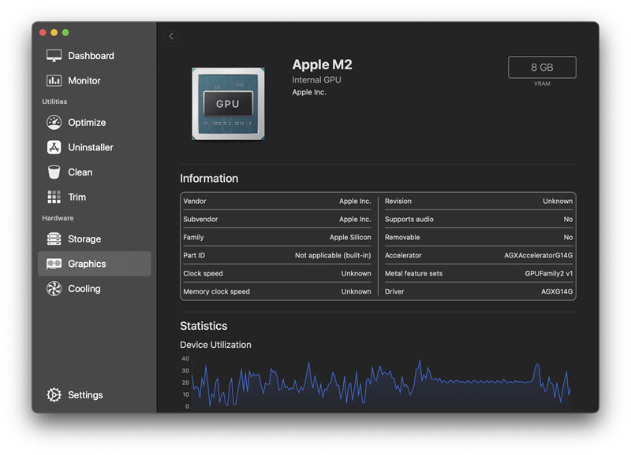Click the back chevron button
Viewport: 631px width, 455px height.
171,36
